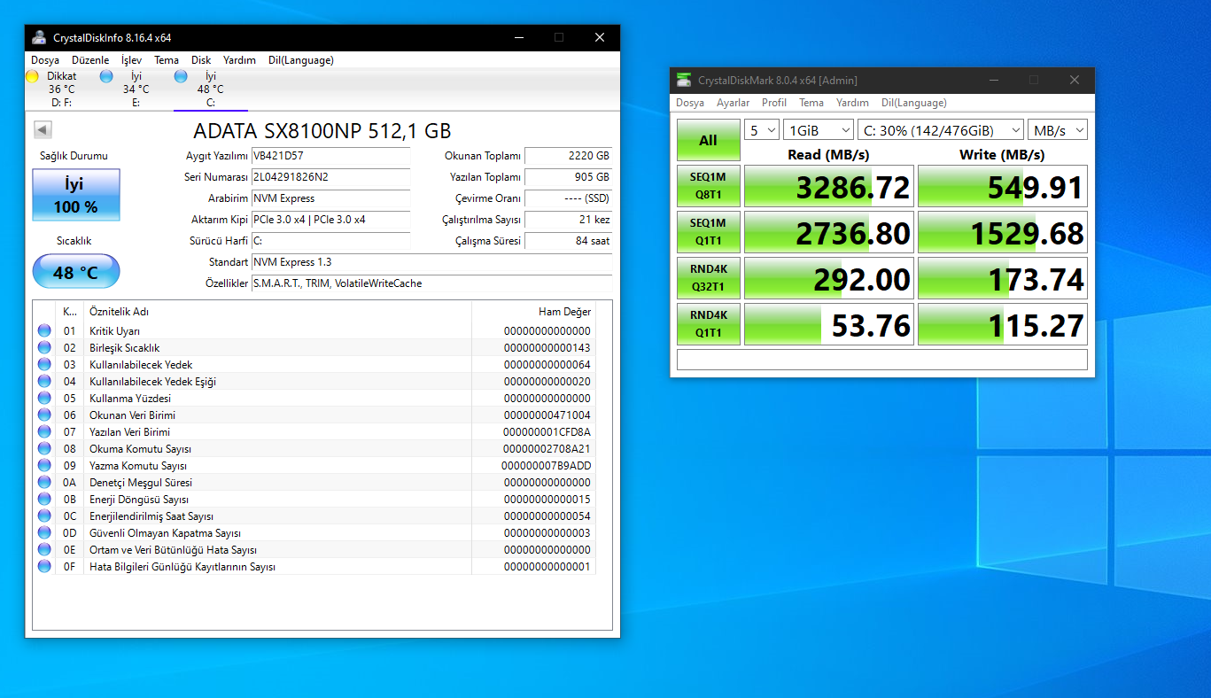1211x698 pixels.
Task: Open the Profil menu in CrystalDiskMark
Action: click(773, 103)
